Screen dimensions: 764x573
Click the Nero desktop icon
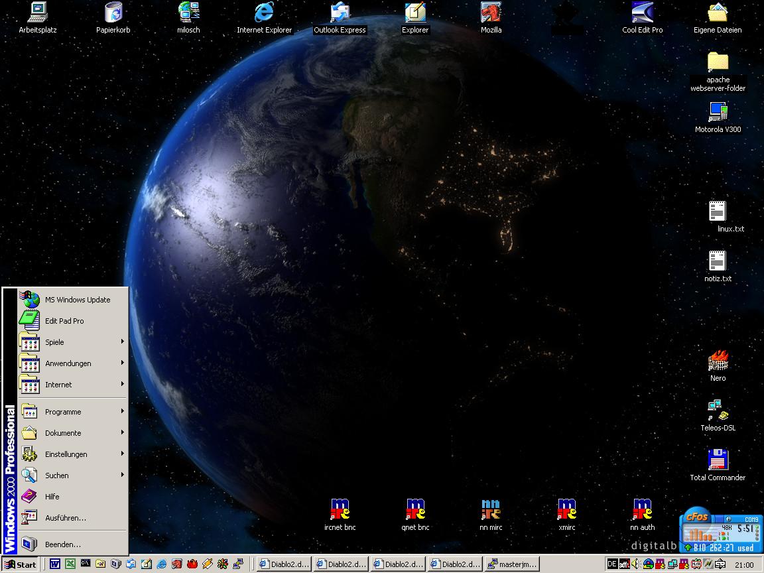(718, 366)
